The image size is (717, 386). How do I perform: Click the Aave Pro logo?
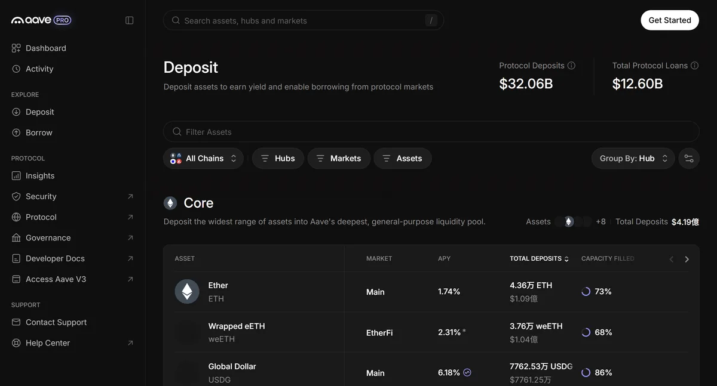pos(41,20)
